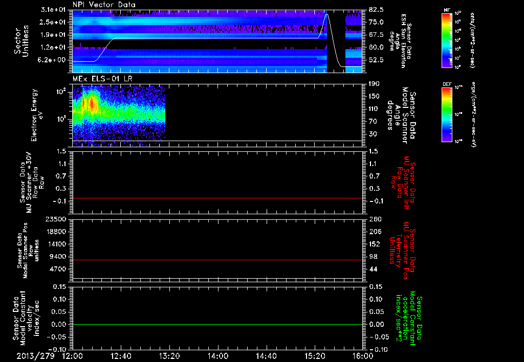Click the 52.5 sun elevation tick label
This screenshot has height=362, width=524.
click(x=376, y=60)
